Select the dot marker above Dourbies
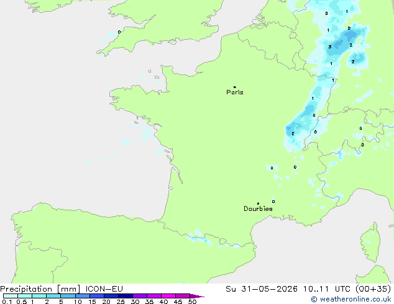 pos(258,203)
